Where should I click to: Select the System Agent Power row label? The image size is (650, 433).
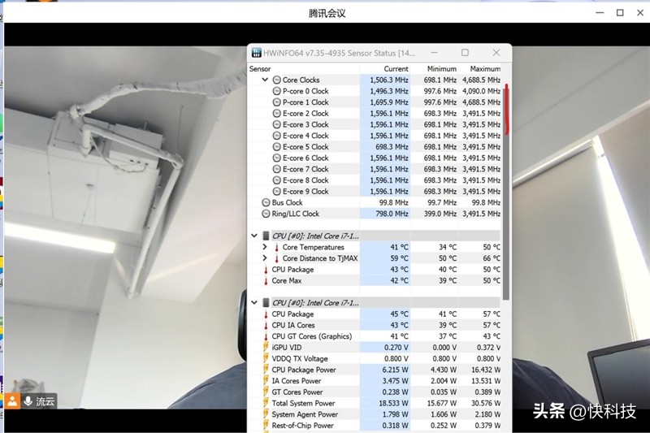point(305,414)
